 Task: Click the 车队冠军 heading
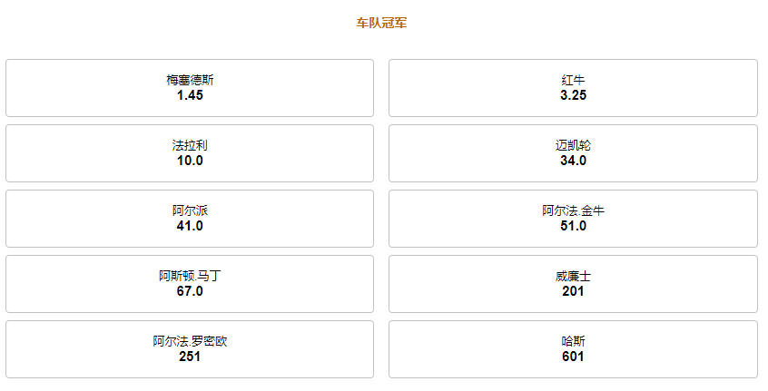(381, 23)
